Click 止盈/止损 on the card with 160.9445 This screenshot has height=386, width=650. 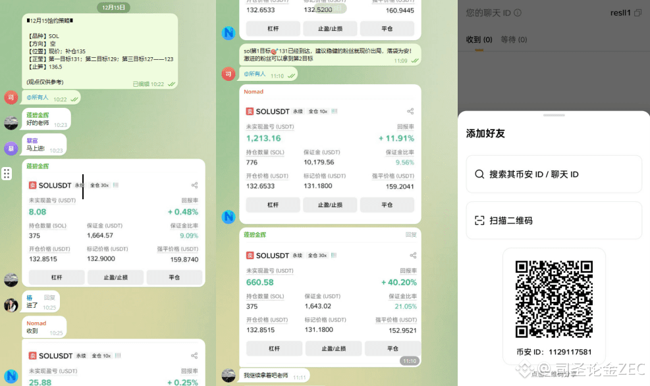pos(330,28)
